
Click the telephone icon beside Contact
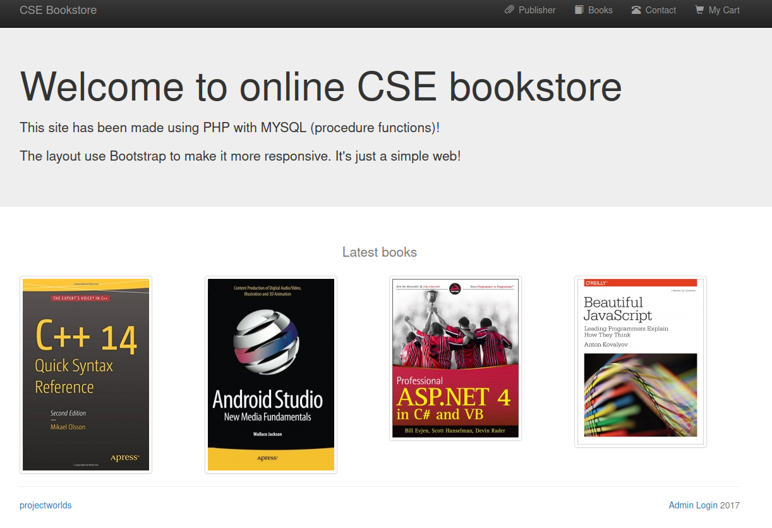pos(636,10)
